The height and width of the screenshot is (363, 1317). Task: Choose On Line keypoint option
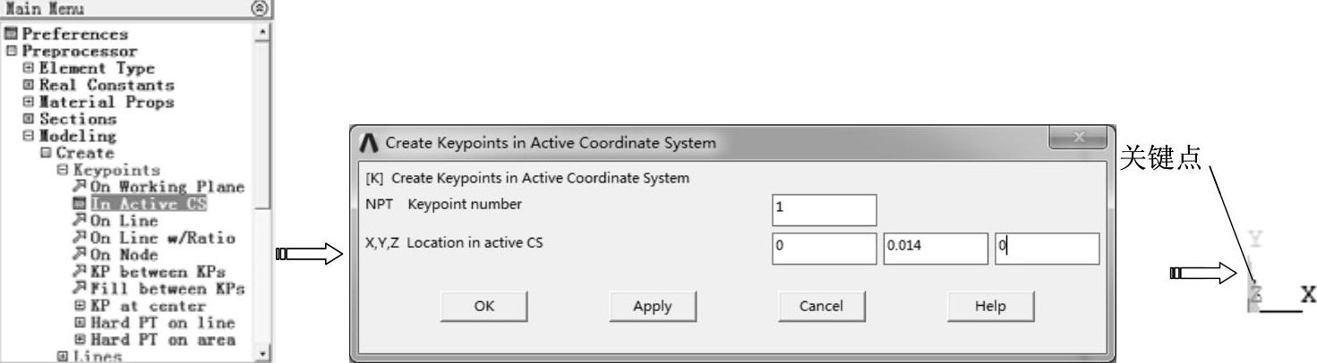[124, 221]
